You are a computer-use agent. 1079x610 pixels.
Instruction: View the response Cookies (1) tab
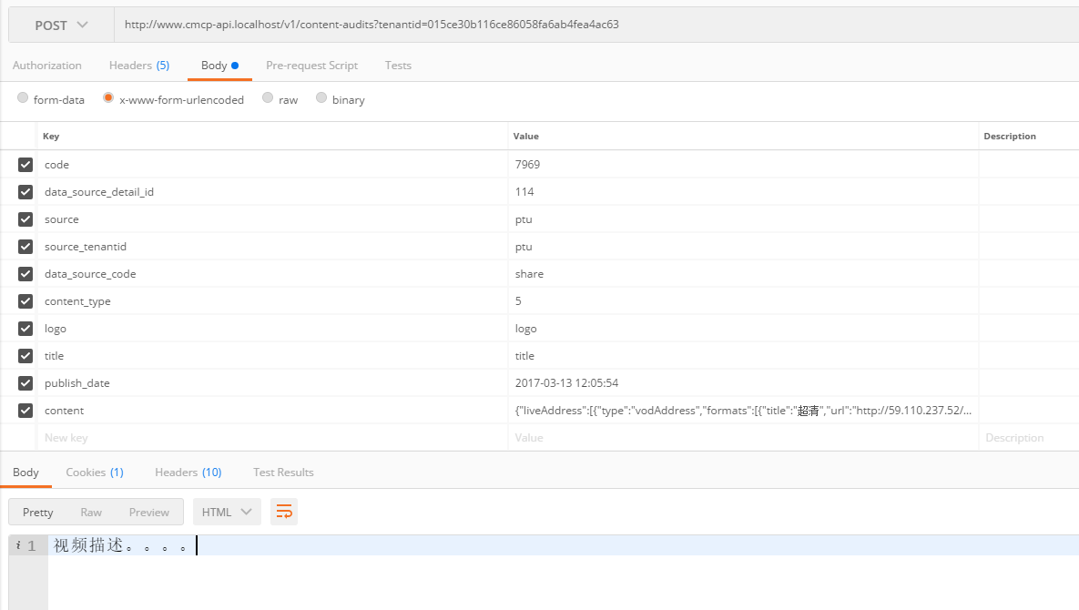tap(95, 473)
